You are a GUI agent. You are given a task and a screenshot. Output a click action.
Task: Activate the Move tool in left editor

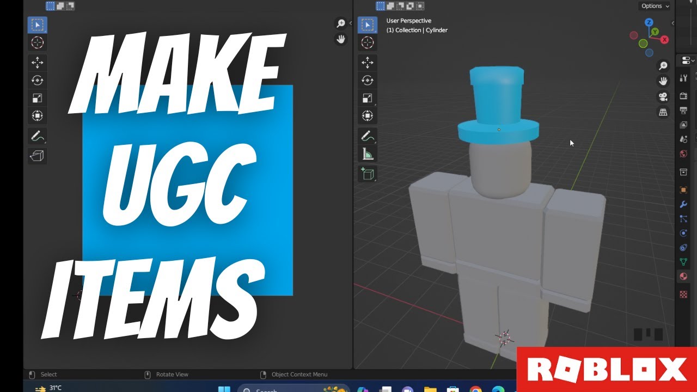tap(37, 62)
